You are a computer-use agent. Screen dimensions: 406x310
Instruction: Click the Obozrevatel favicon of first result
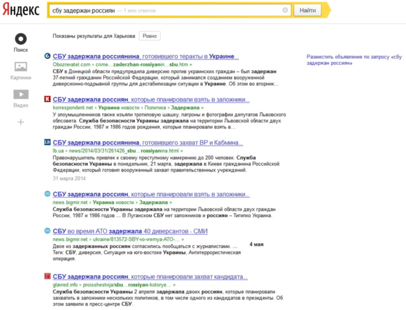47,56
